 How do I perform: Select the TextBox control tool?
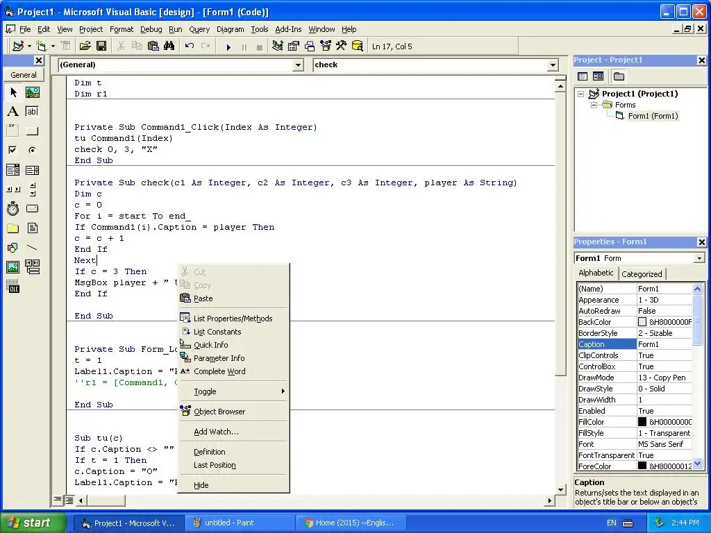pyautogui.click(x=32, y=112)
